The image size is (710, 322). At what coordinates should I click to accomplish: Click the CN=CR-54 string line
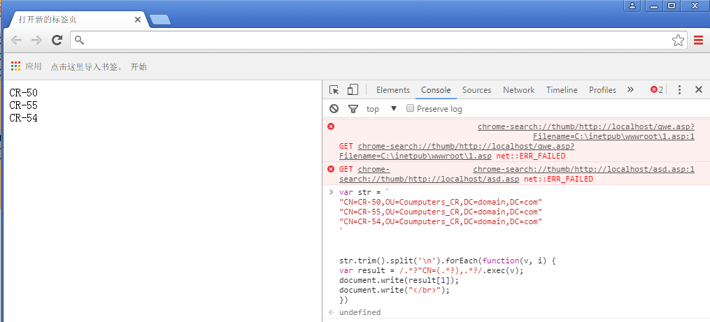(x=441, y=221)
